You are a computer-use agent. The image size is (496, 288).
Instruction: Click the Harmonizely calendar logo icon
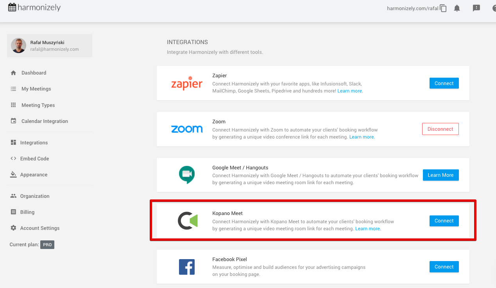(12, 7)
